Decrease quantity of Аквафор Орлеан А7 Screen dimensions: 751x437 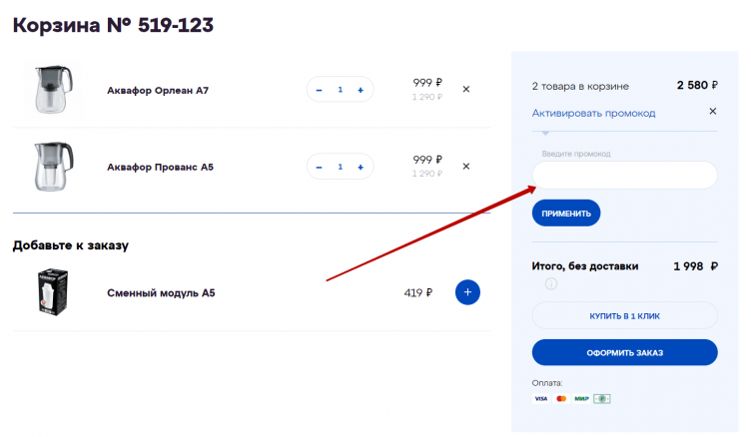320,90
